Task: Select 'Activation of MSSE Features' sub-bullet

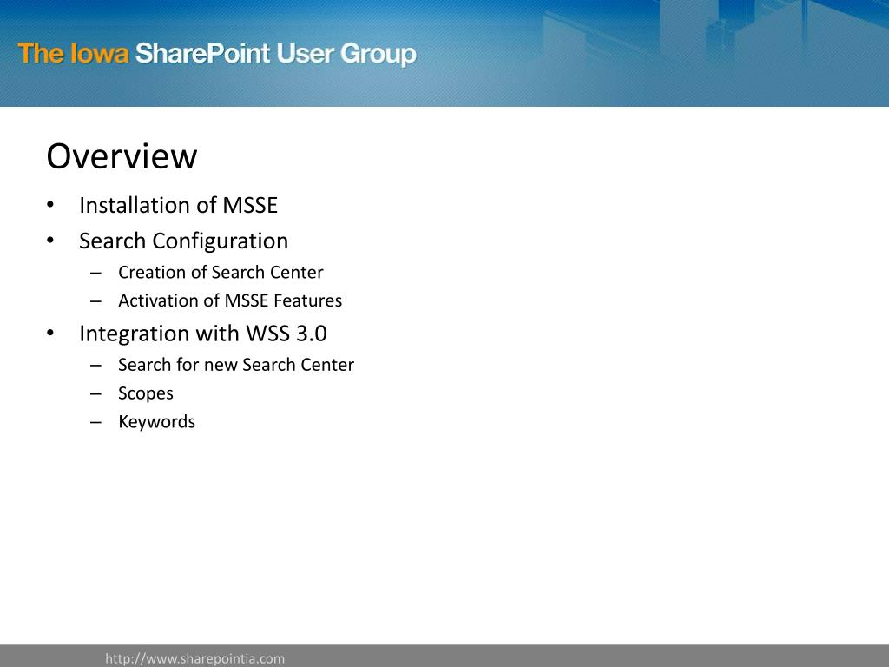Action: point(230,300)
